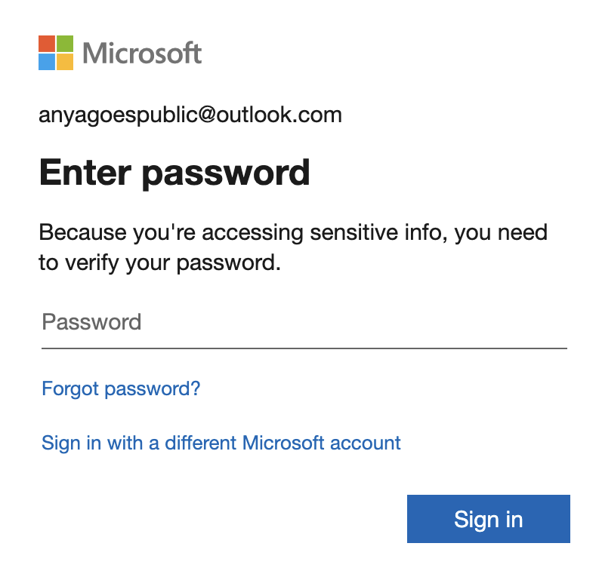Click the underline beneath the Password field

tap(304, 348)
